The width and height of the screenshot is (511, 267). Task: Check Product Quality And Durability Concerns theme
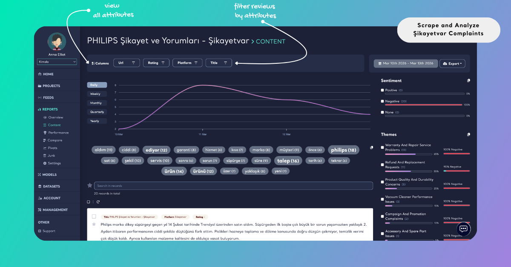click(x=382, y=182)
